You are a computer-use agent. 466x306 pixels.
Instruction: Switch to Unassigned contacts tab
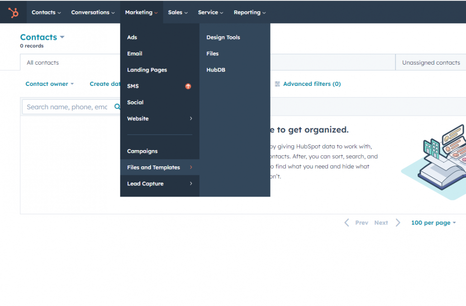coord(431,63)
